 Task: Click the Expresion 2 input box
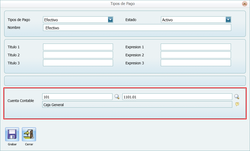(196, 55)
